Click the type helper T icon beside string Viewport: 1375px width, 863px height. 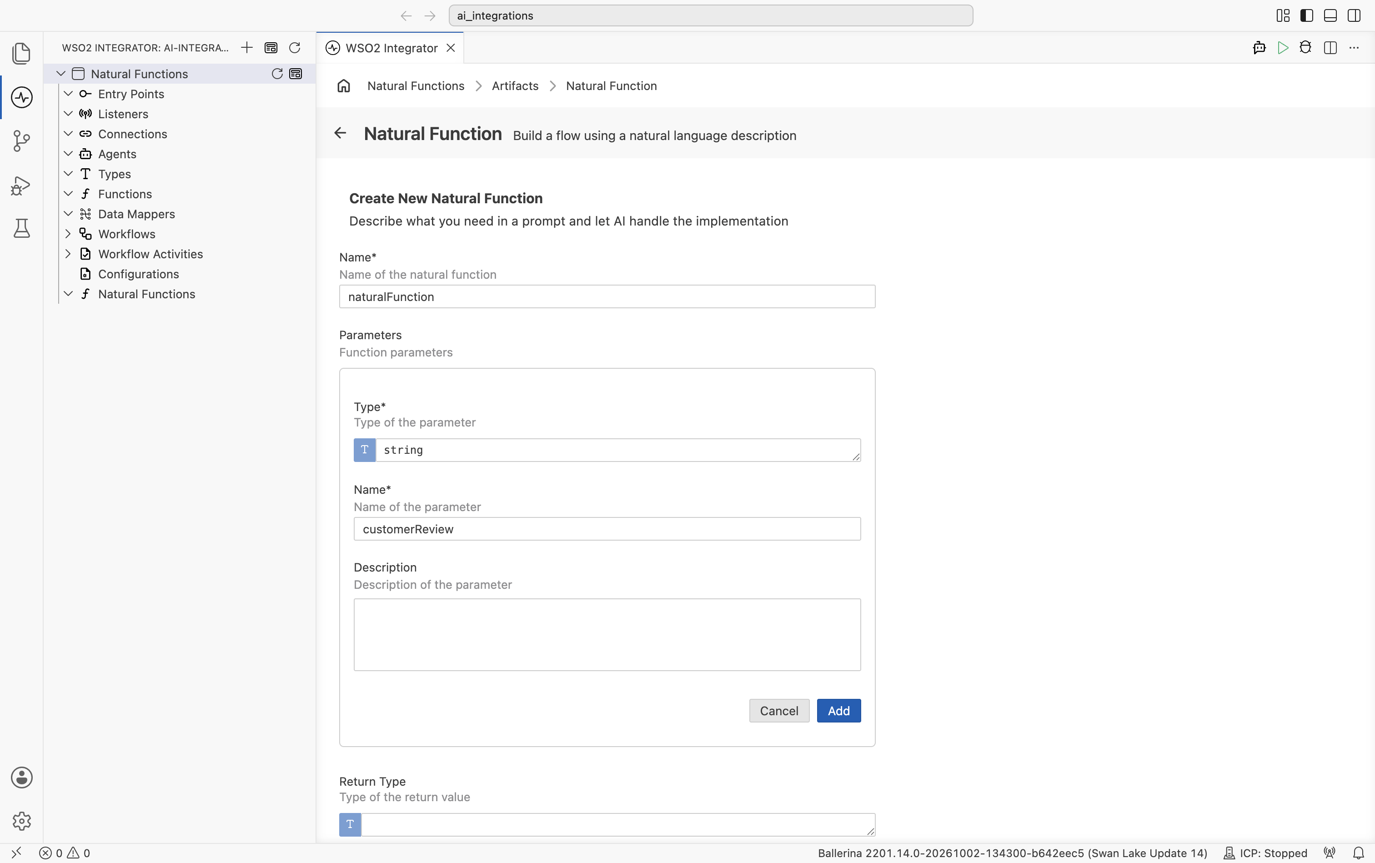click(365, 450)
